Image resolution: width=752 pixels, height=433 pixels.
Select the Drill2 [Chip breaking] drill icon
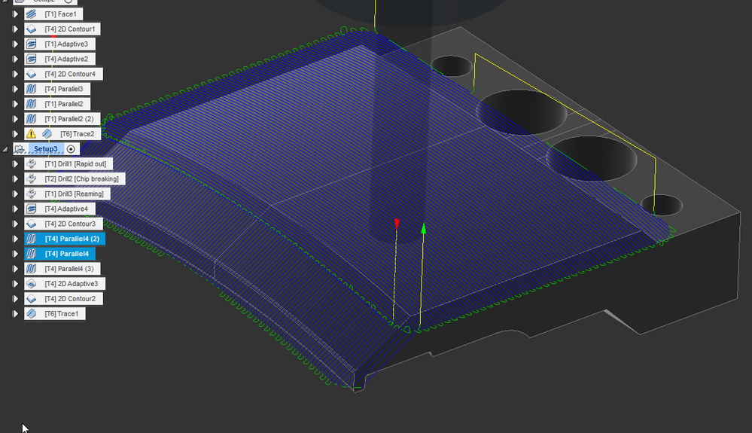pos(32,179)
